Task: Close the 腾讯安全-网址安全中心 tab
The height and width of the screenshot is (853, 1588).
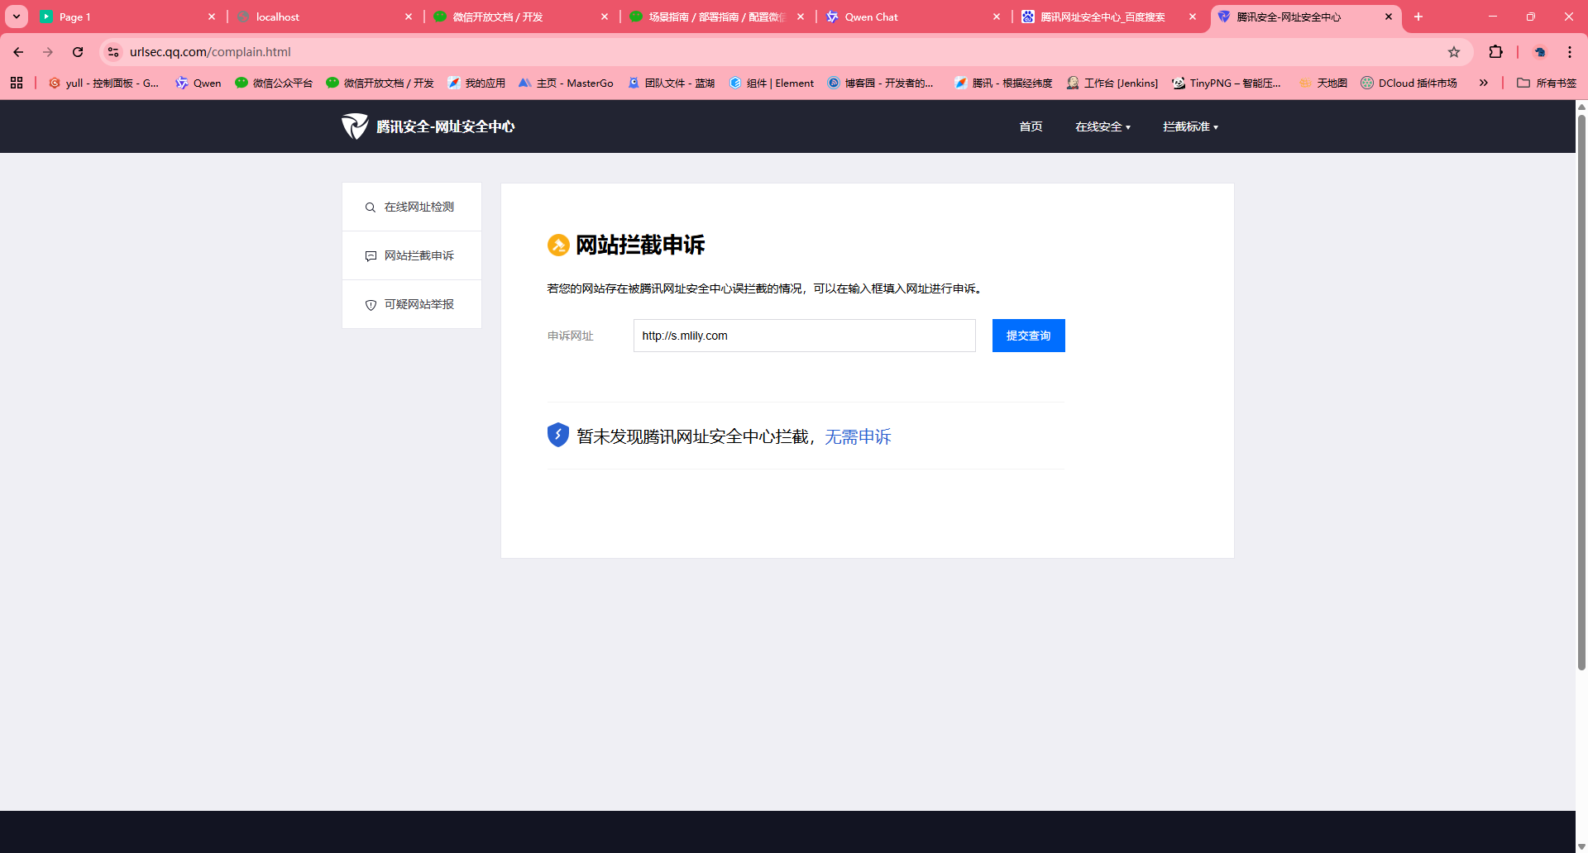Action: pyautogui.click(x=1389, y=17)
